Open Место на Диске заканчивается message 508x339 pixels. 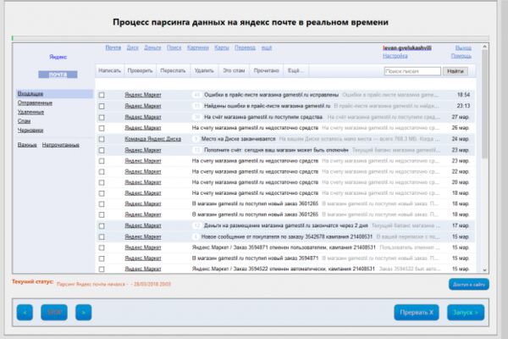tap(238, 139)
